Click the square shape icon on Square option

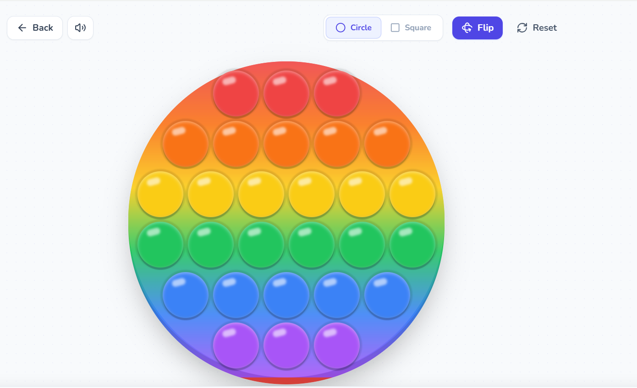pyautogui.click(x=395, y=27)
